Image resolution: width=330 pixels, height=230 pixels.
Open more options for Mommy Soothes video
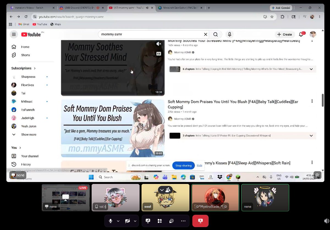coord(312,41)
